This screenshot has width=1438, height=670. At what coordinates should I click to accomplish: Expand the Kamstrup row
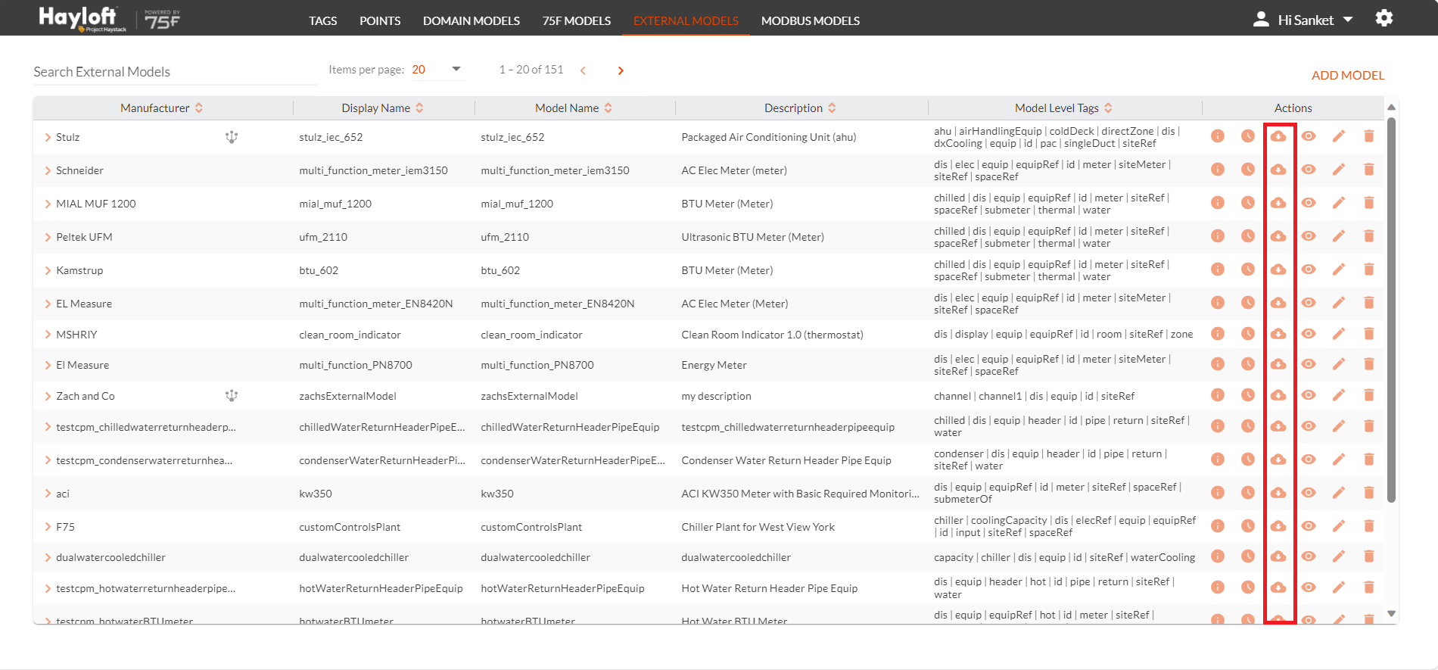tap(48, 270)
